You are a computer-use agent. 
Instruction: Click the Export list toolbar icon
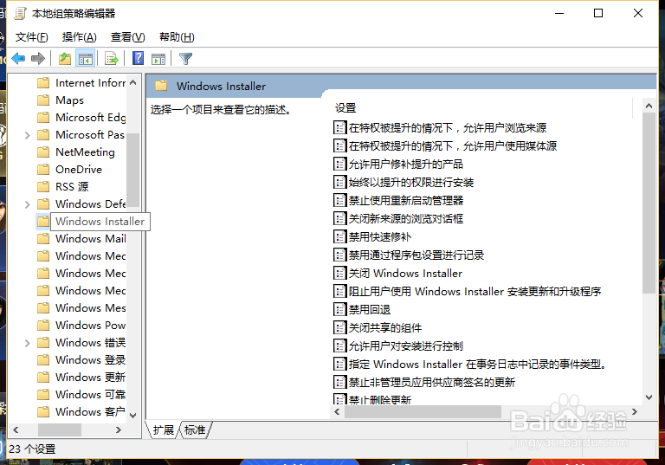(x=112, y=58)
